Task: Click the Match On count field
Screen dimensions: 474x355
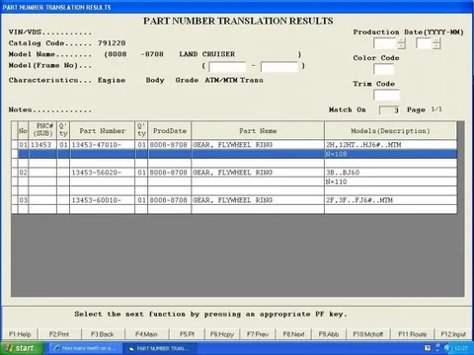Action: tap(390, 110)
